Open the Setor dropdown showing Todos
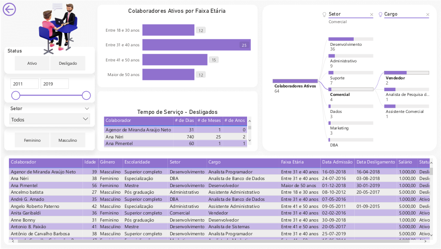441x249 pixels. [50, 120]
